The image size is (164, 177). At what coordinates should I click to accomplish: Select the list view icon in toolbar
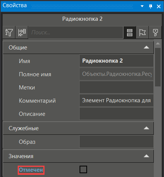click(130, 32)
